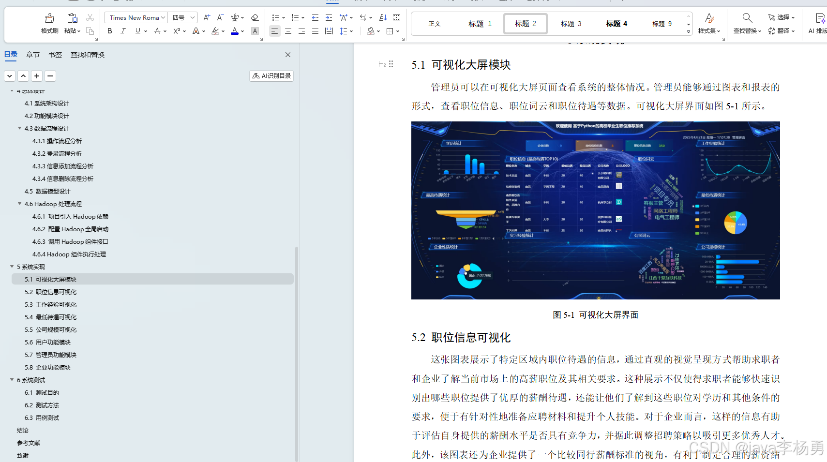Select the 正文 style

click(x=435, y=24)
